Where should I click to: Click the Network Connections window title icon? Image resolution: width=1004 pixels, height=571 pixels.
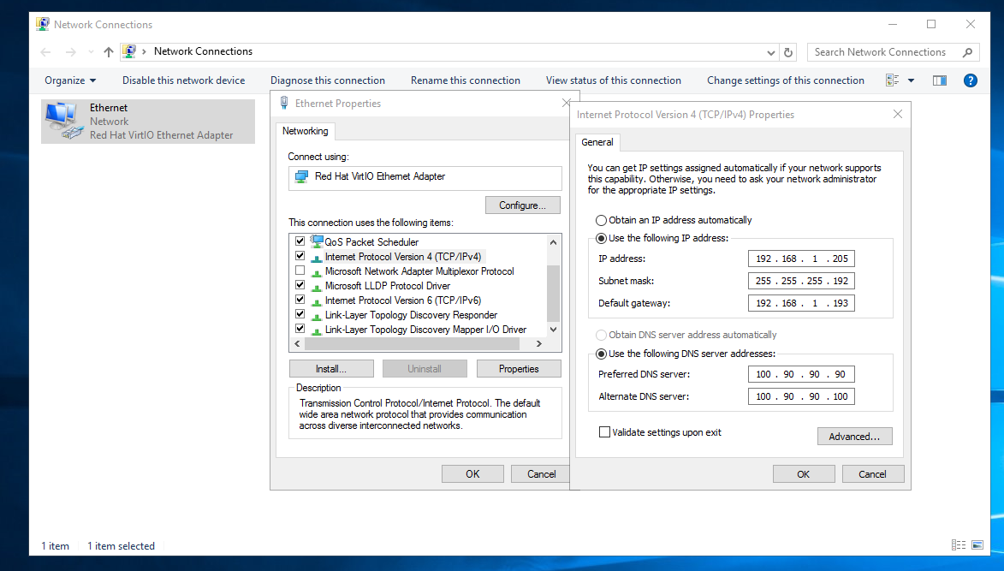click(x=42, y=24)
